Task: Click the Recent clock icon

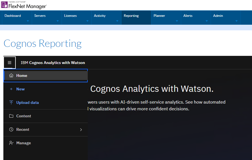Action: coord(11,129)
